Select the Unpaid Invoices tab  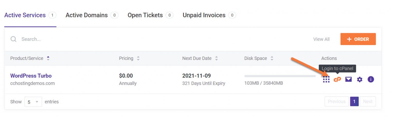[204, 15]
